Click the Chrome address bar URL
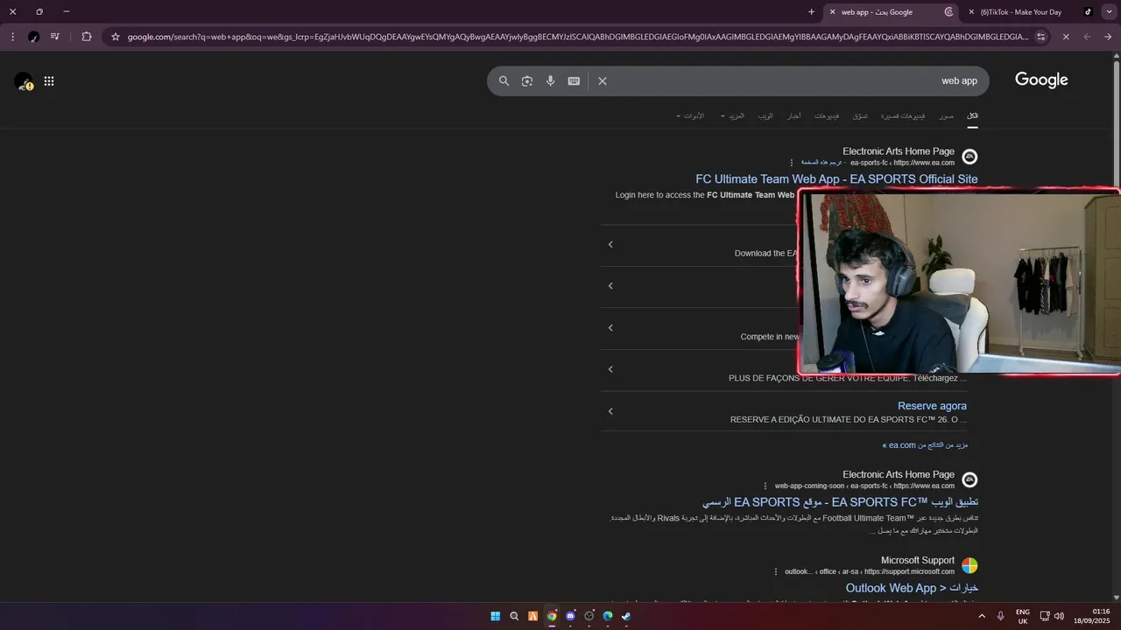The height and width of the screenshot is (630, 1121). (578, 37)
